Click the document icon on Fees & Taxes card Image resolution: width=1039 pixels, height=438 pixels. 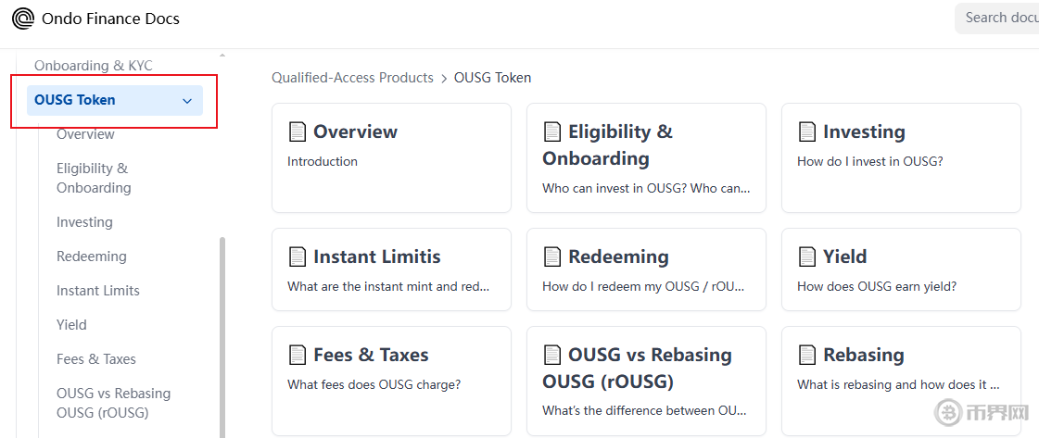click(x=298, y=355)
